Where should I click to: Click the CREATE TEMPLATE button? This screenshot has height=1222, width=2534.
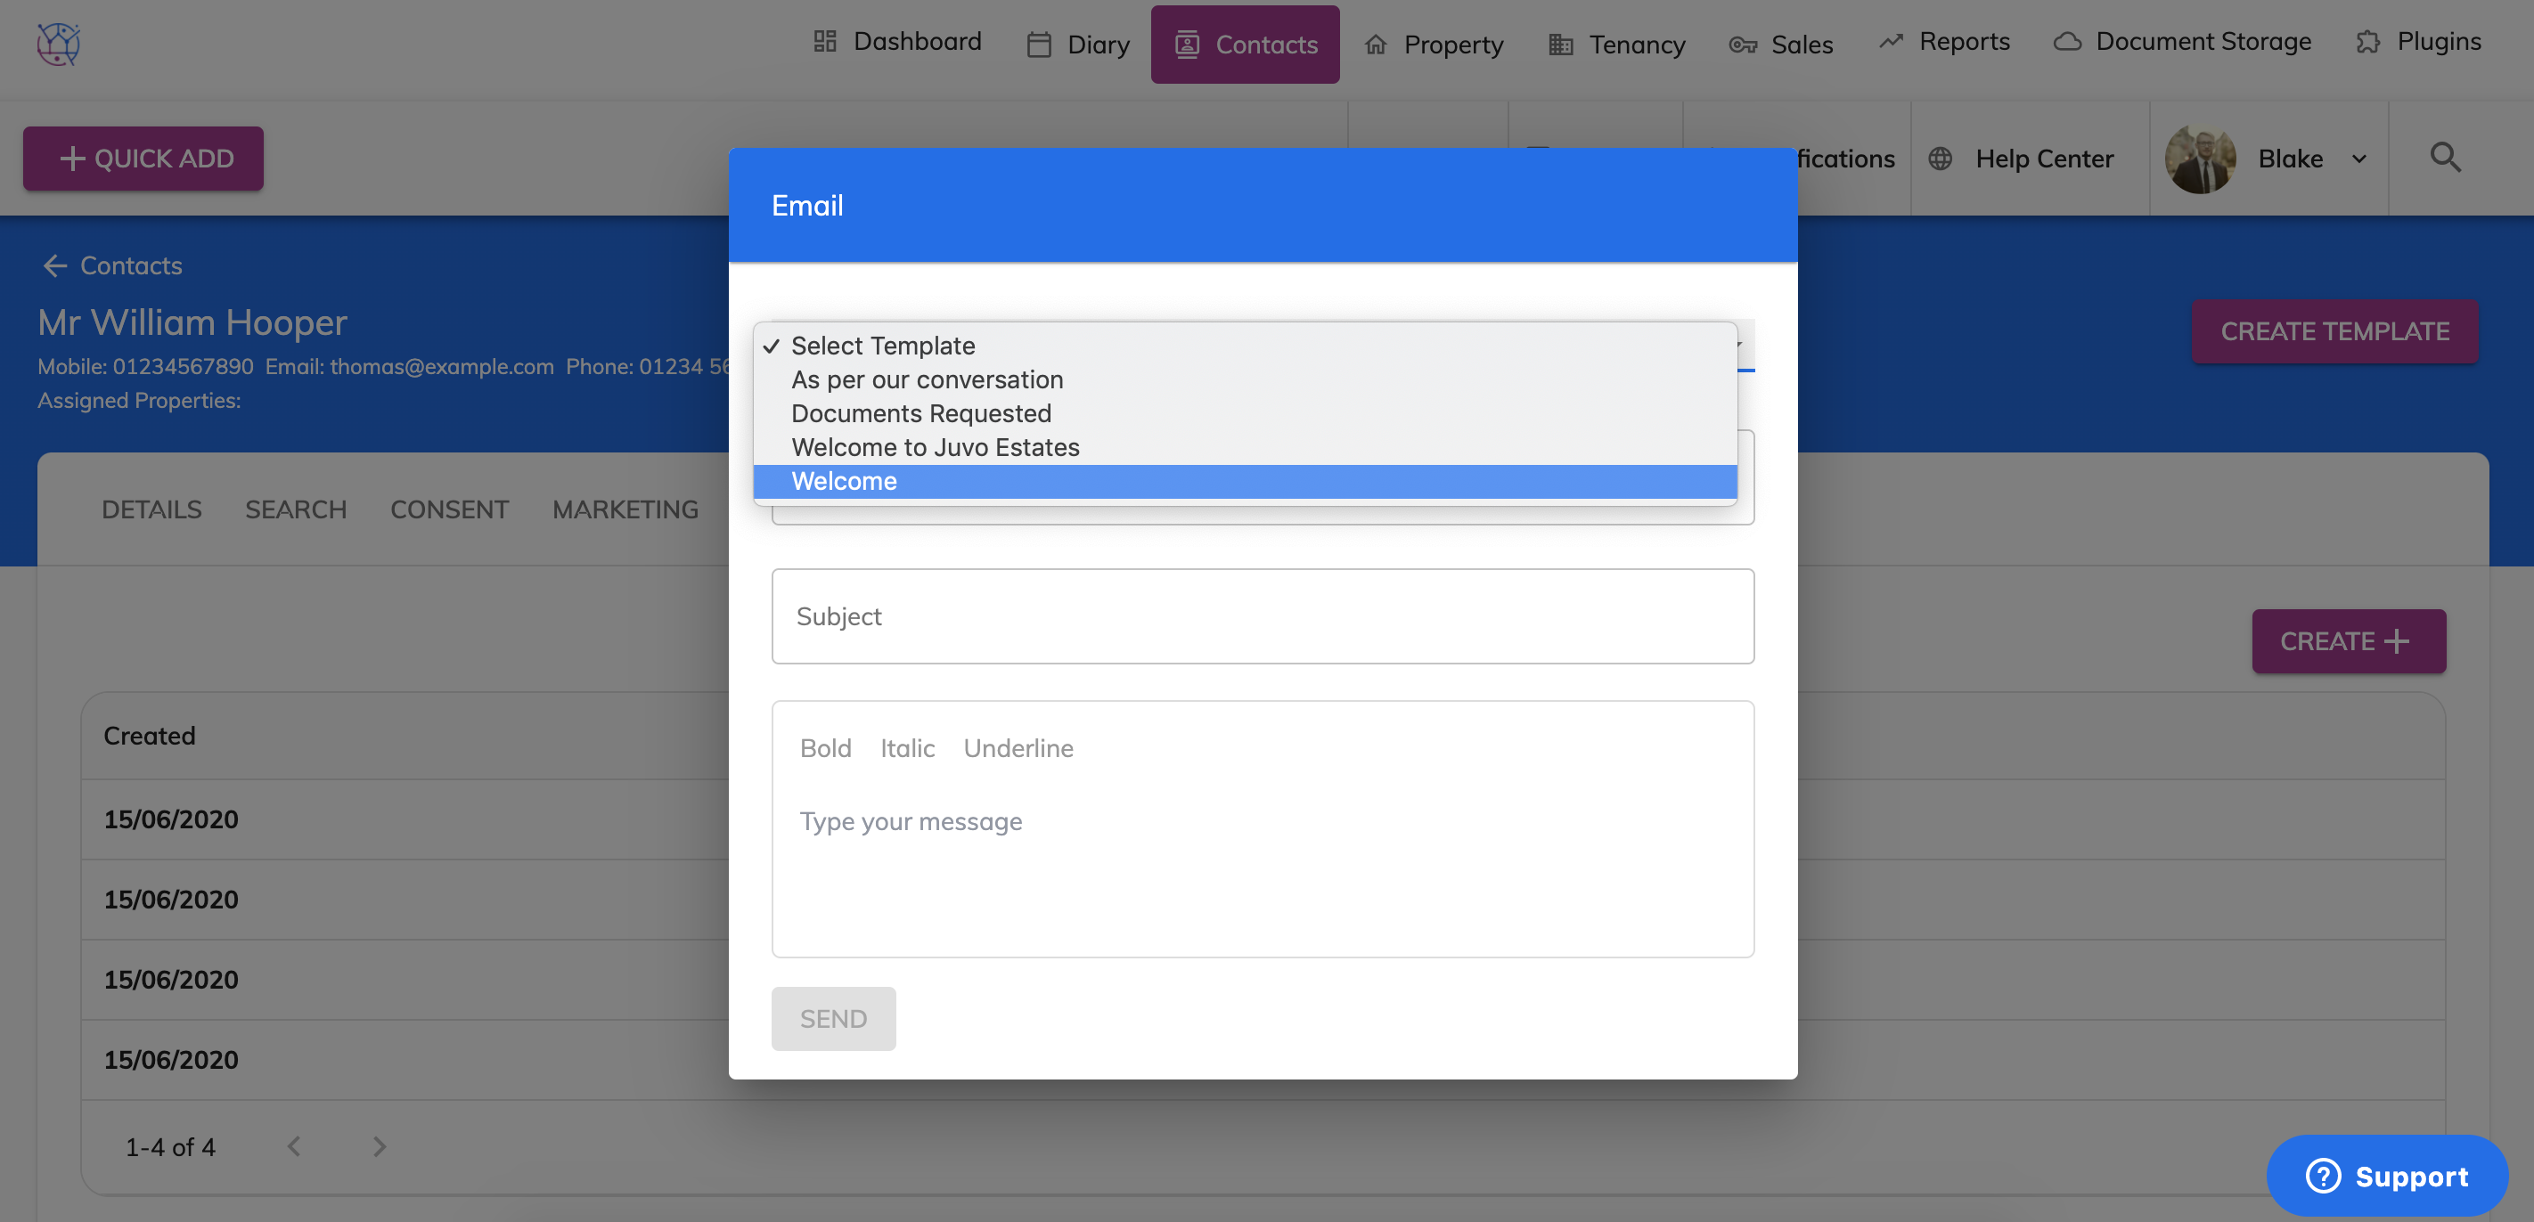2334,331
